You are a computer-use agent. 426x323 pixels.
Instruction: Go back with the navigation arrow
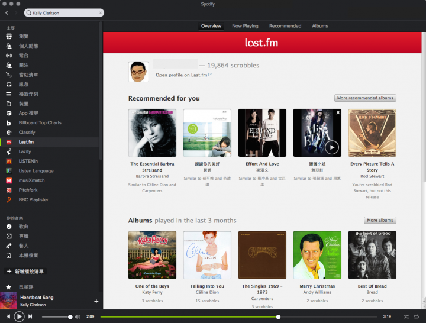(x=7, y=13)
